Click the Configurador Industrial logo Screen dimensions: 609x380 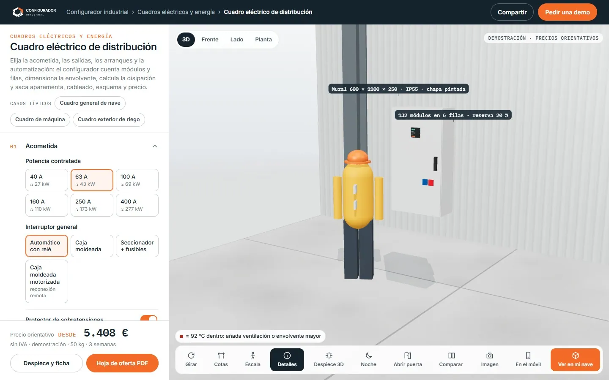[x=34, y=12]
